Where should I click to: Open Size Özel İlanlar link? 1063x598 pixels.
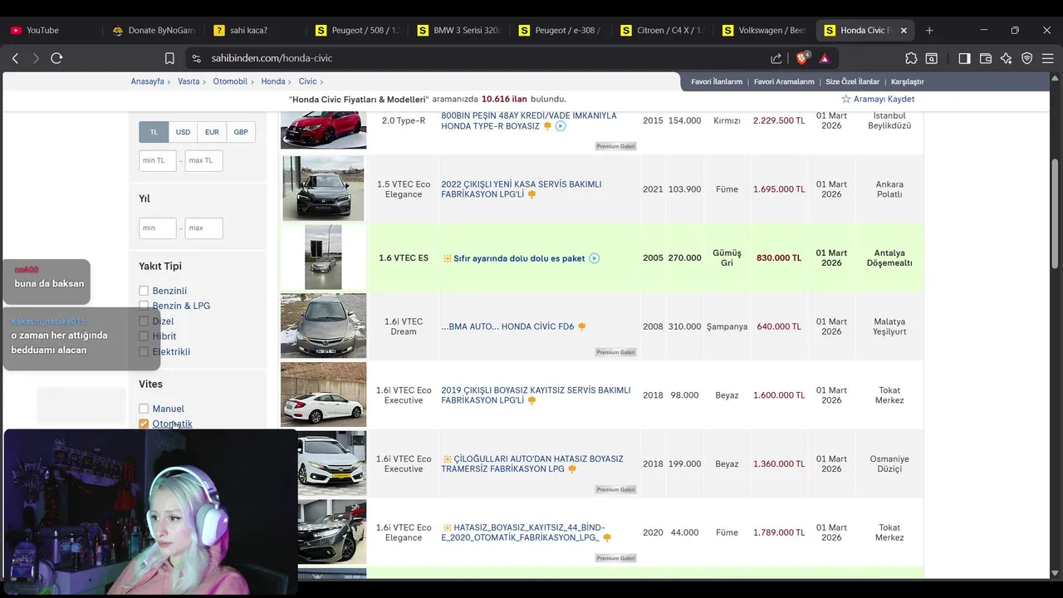coord(852,81)
